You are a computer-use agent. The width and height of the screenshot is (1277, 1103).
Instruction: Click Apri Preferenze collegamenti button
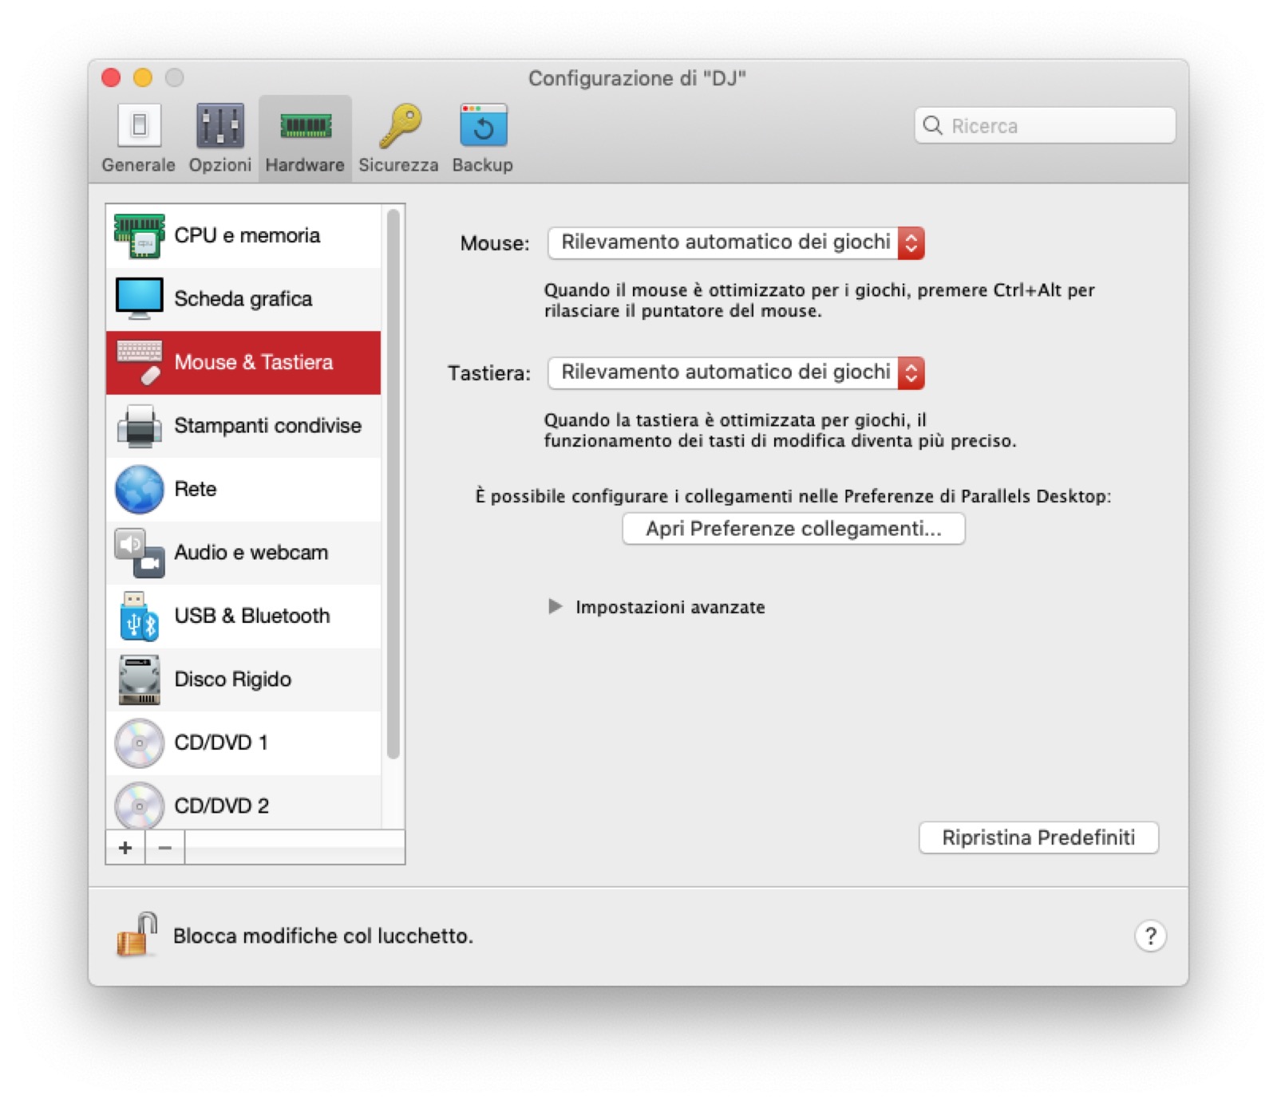pos(793,529)
